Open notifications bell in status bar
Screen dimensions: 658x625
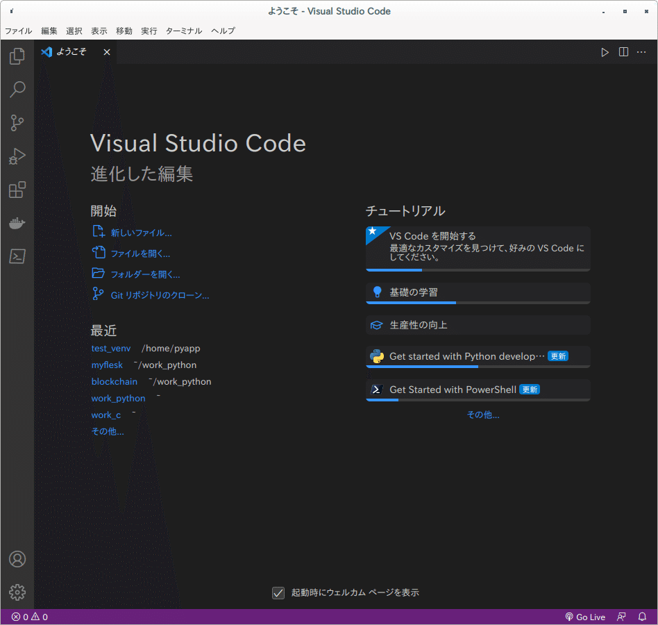pos(643,617)
